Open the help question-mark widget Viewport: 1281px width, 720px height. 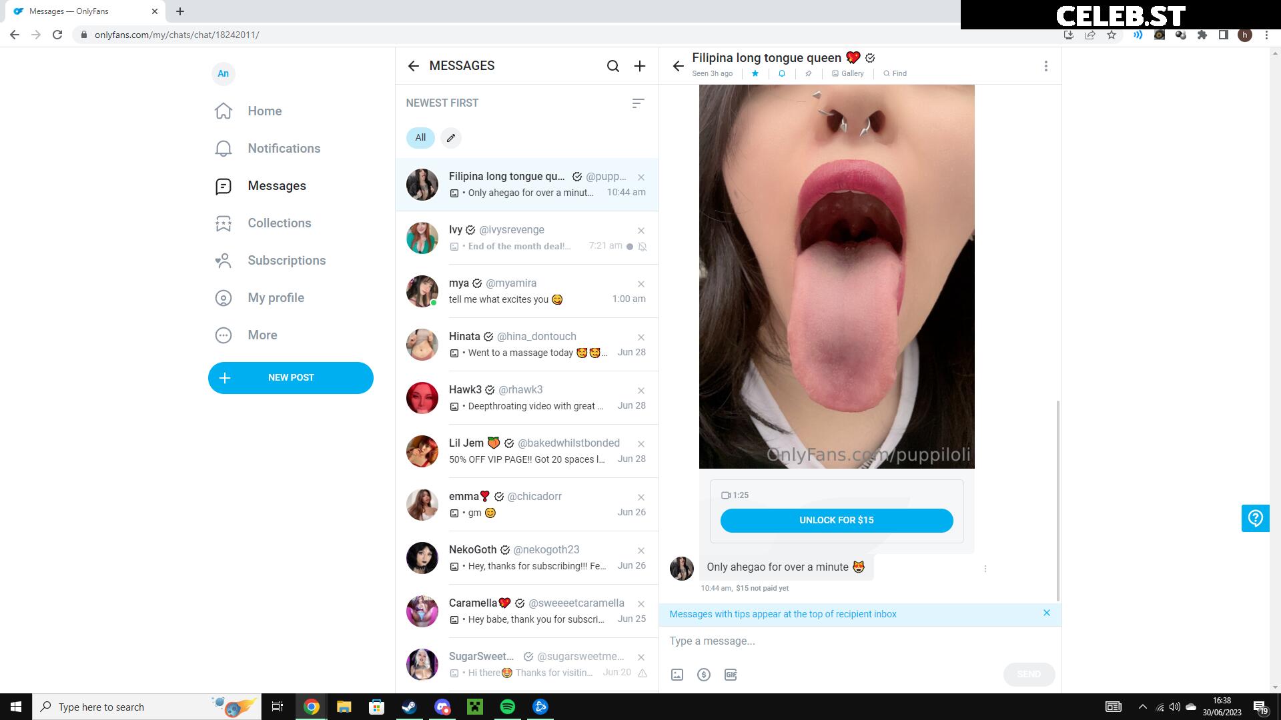click(1255, 518)
